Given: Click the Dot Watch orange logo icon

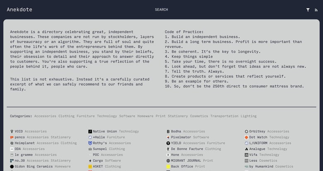Looking at the screenshot, I should (246, 137).
